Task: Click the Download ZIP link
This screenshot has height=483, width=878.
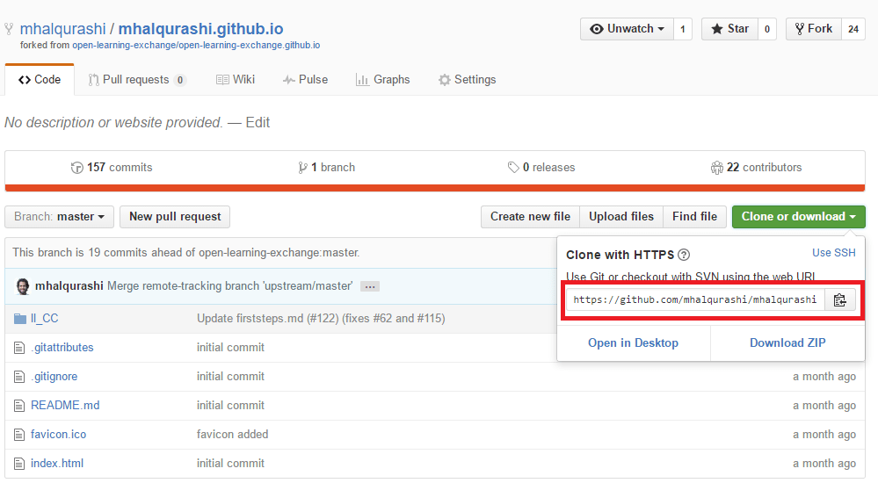Action: pyautogui.click(x=787, y=342)
